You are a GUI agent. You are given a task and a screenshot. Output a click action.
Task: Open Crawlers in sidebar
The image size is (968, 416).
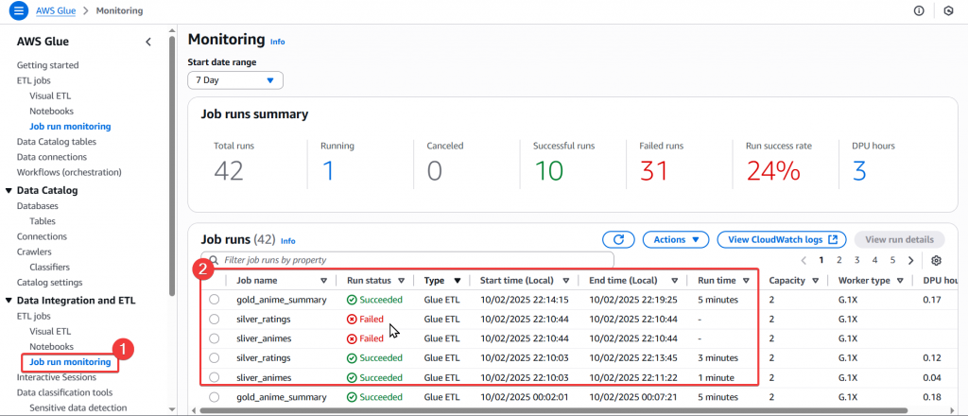(34, 251)
